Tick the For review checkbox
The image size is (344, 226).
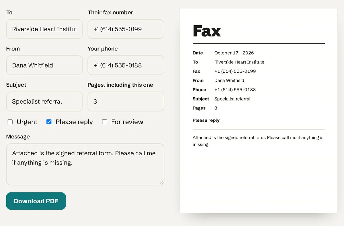pyautogui.click(x=105, y=122)
